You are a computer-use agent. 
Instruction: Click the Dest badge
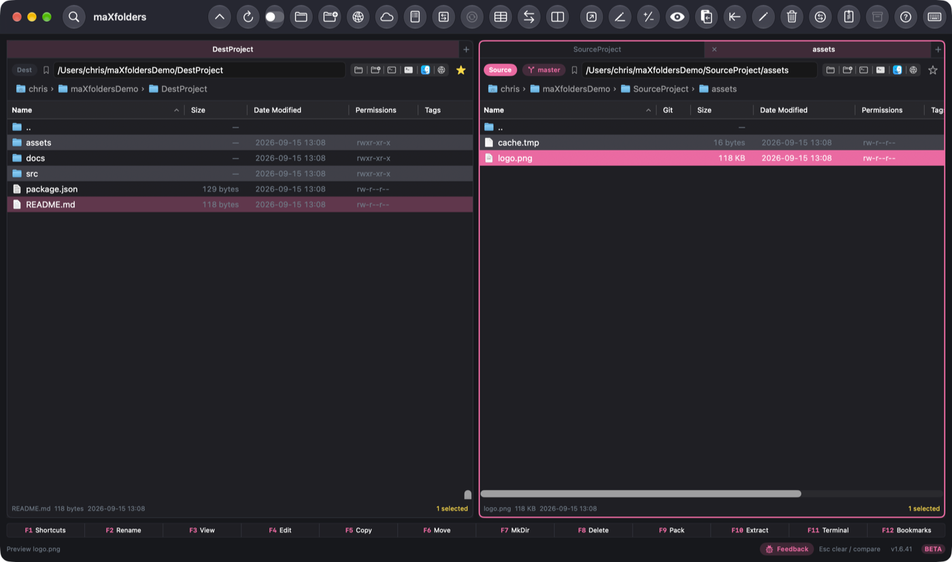click(x=24, y=70)
